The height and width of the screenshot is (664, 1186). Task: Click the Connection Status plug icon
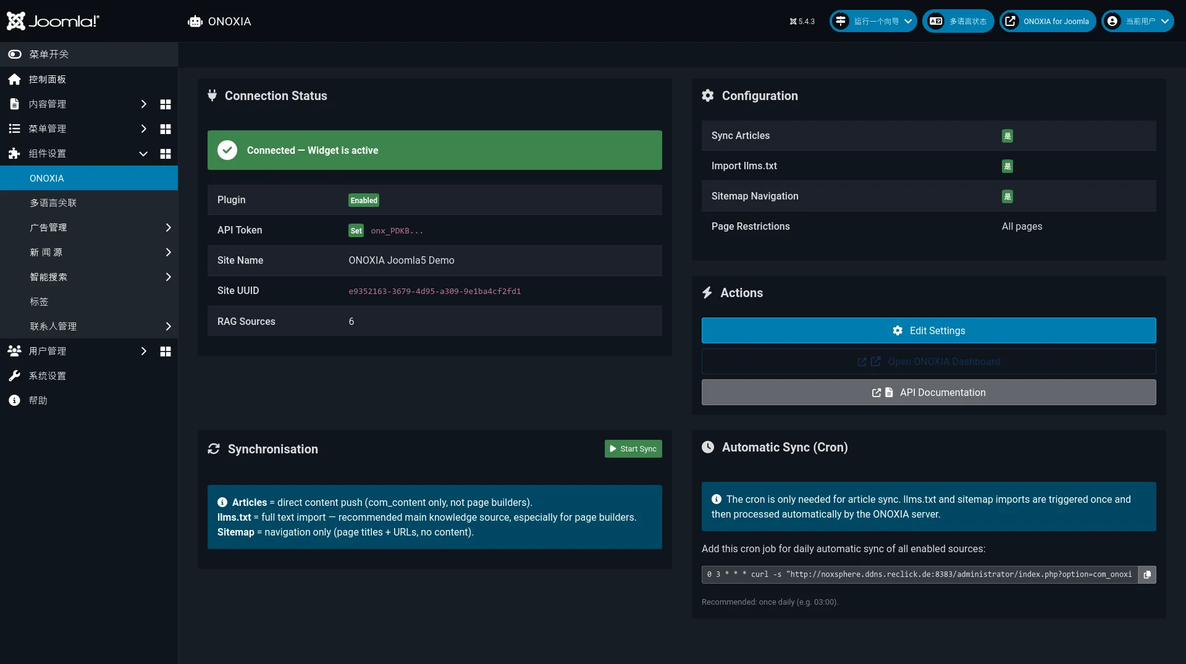212,95
